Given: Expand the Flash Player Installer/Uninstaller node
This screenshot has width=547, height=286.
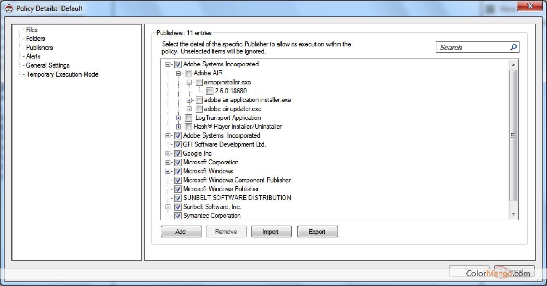Looking at the screenshot, I should tap(179, 126).
